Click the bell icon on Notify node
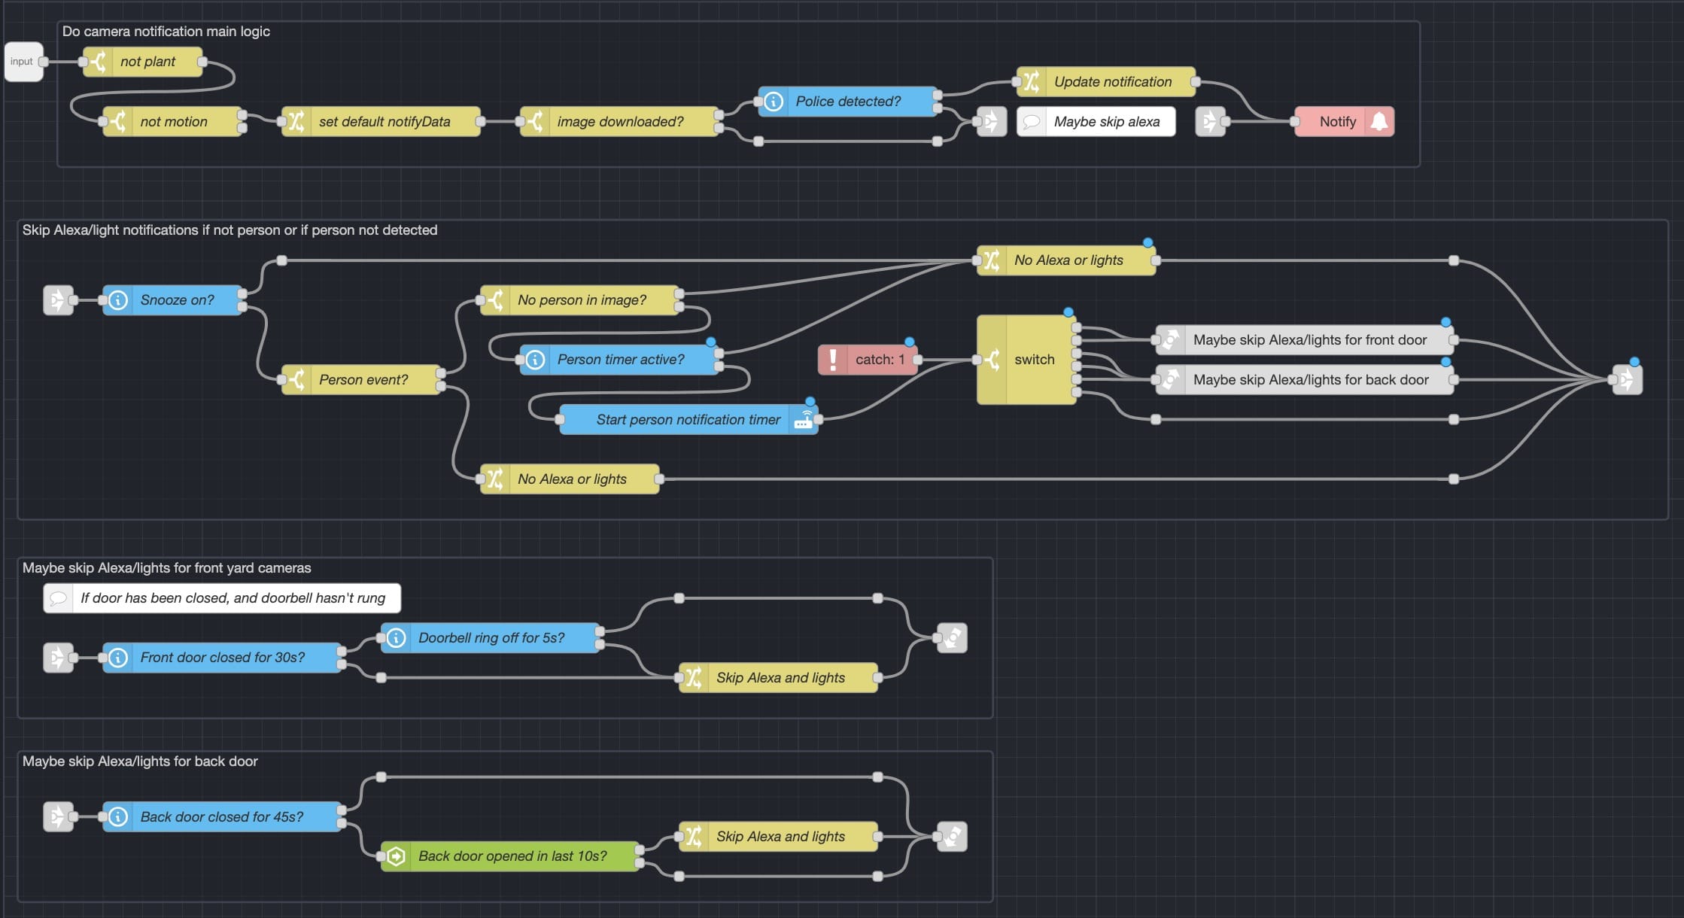 click(x=1379, y=121)
